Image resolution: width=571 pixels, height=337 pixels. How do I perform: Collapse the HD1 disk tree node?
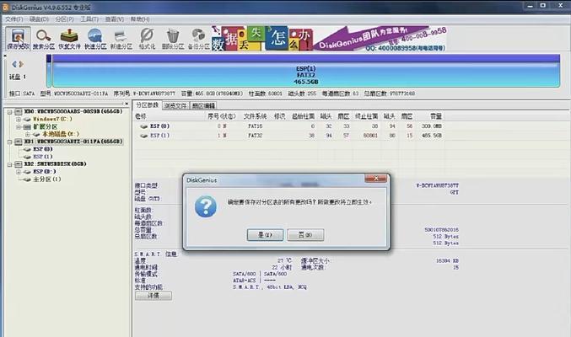click(10, 142)
